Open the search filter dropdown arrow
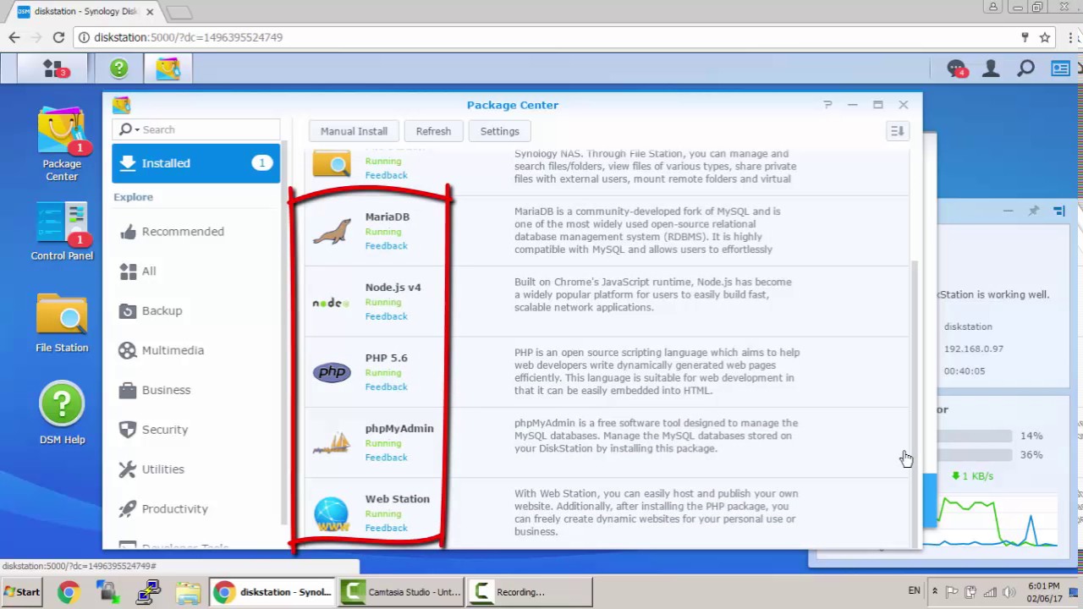The image size is (1083, 609). click(137, 129)
